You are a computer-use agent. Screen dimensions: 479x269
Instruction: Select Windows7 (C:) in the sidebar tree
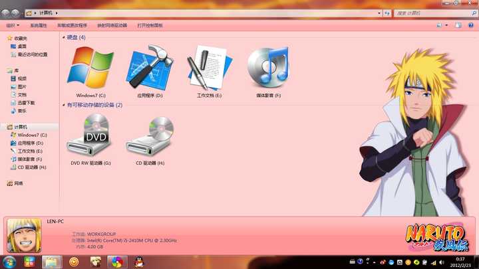pos(32,135)
